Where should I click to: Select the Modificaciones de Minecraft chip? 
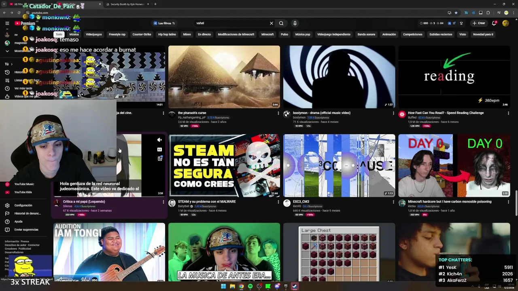coord(236,34)
